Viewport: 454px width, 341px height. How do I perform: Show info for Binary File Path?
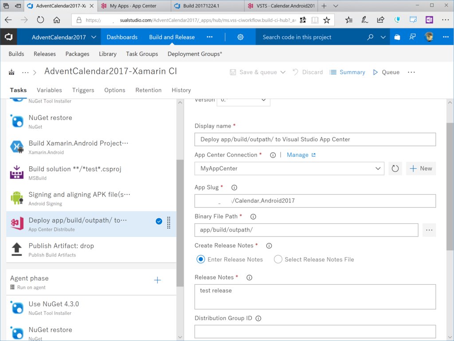(x=253, y=217)
